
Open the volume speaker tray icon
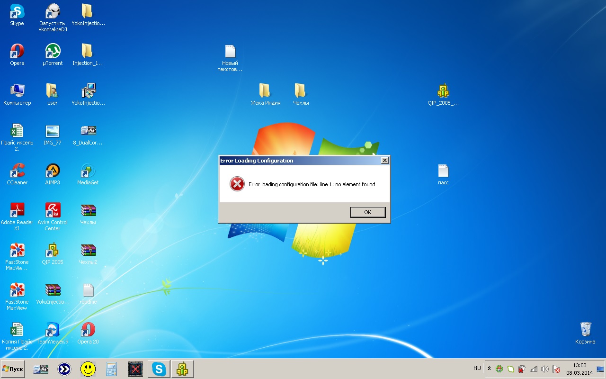pyautogui.click(x=545, y=369)
